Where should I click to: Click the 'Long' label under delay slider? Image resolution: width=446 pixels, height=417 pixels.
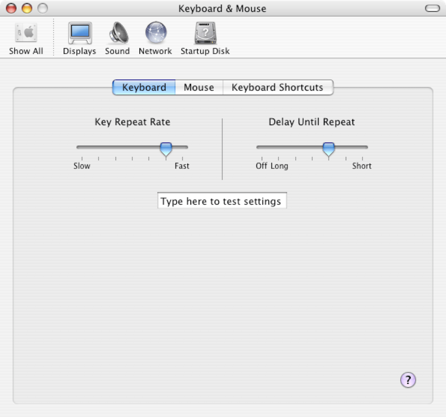279,166
